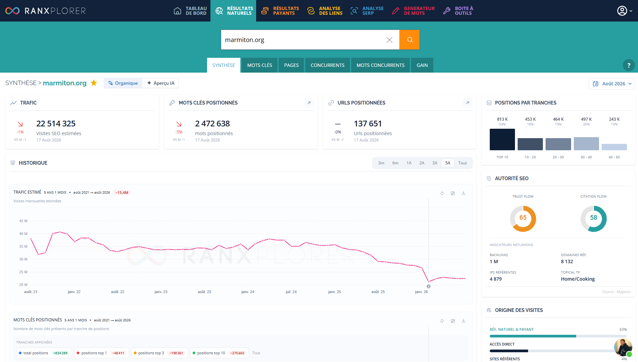Viewport: 638px width, 362px height.
Task: Click the Source : Majestic label
Action: point(616,292)
